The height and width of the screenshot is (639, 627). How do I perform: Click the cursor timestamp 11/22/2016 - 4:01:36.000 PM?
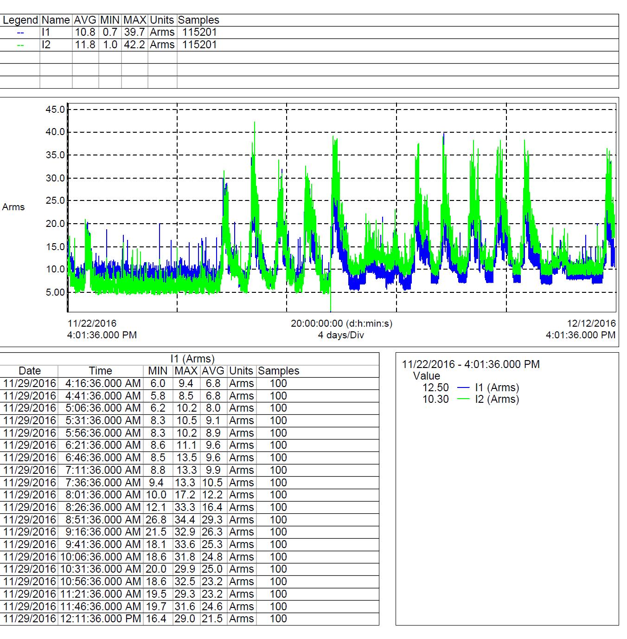[471, 364]
